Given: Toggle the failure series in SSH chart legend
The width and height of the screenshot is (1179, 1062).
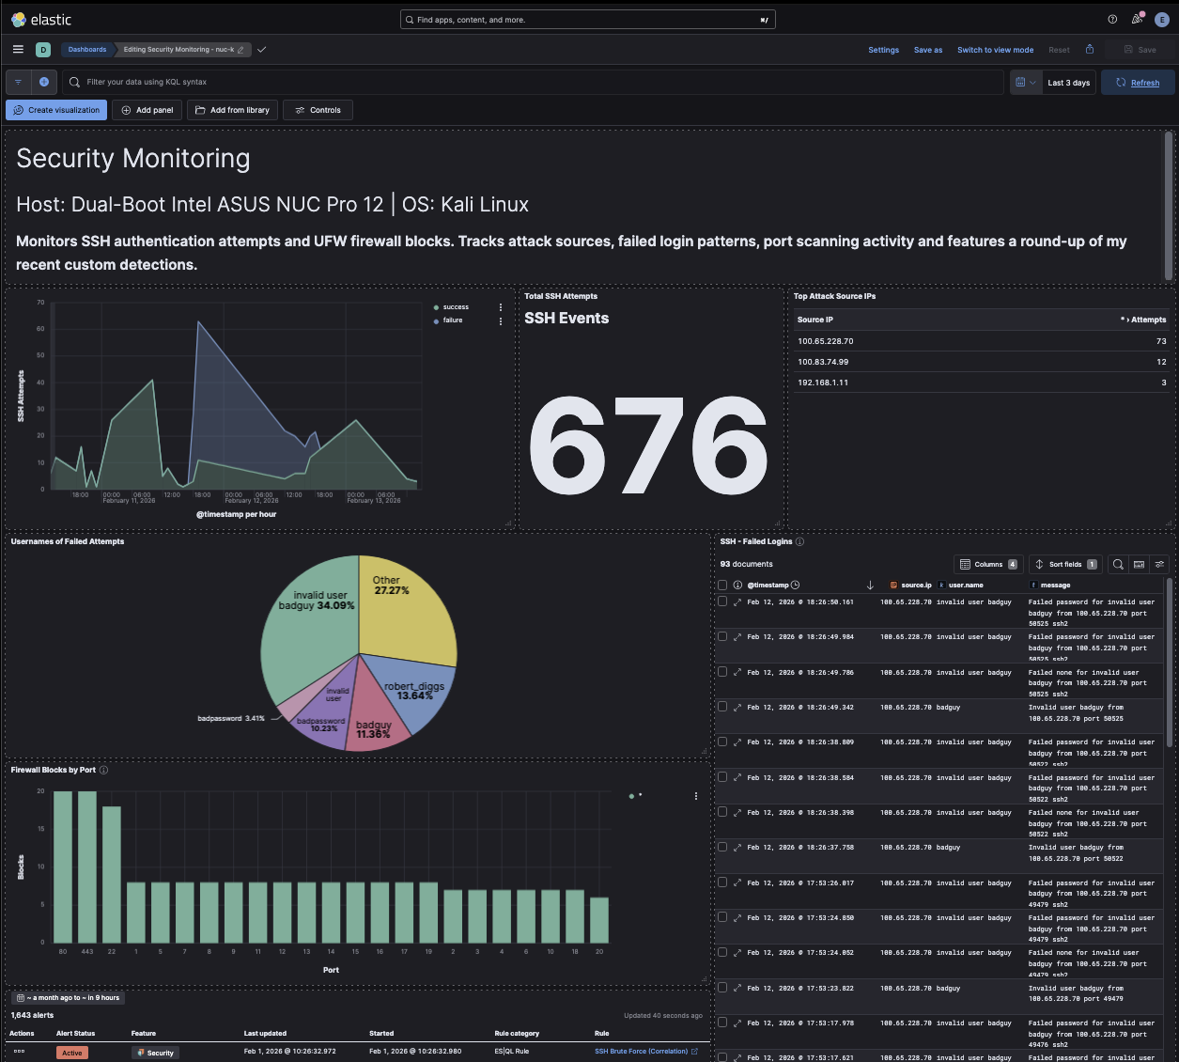Looking at the screenshot, I should click(x=451, y=320).
